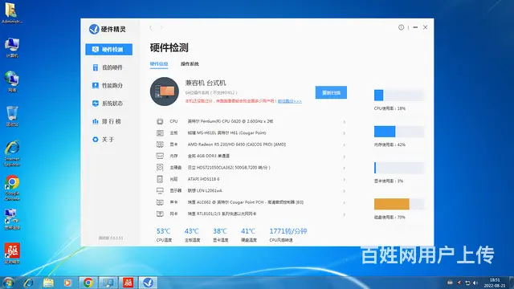Select the 硬件信息 tab
Viewport: 514px width, 289px height.
[x=159, y=64]
